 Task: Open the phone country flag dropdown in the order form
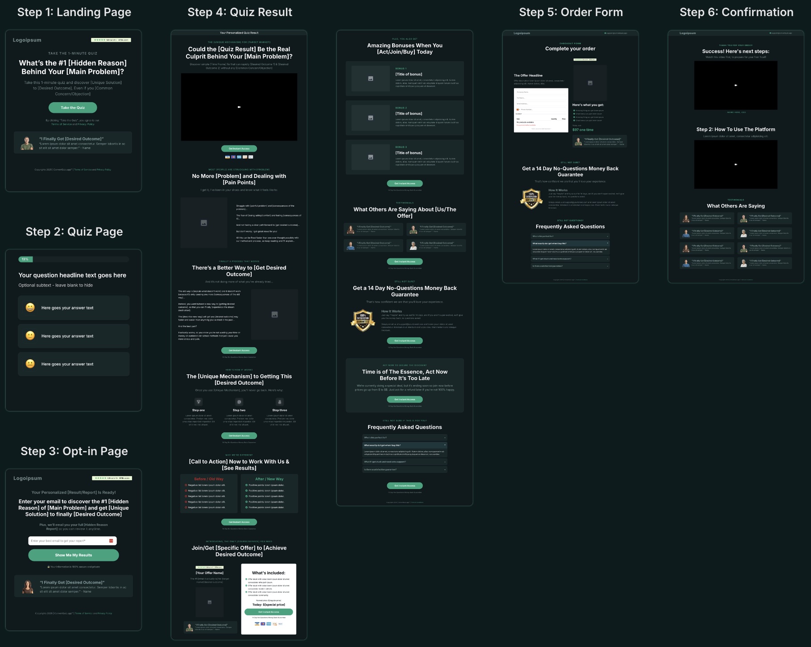coord(518,109)
